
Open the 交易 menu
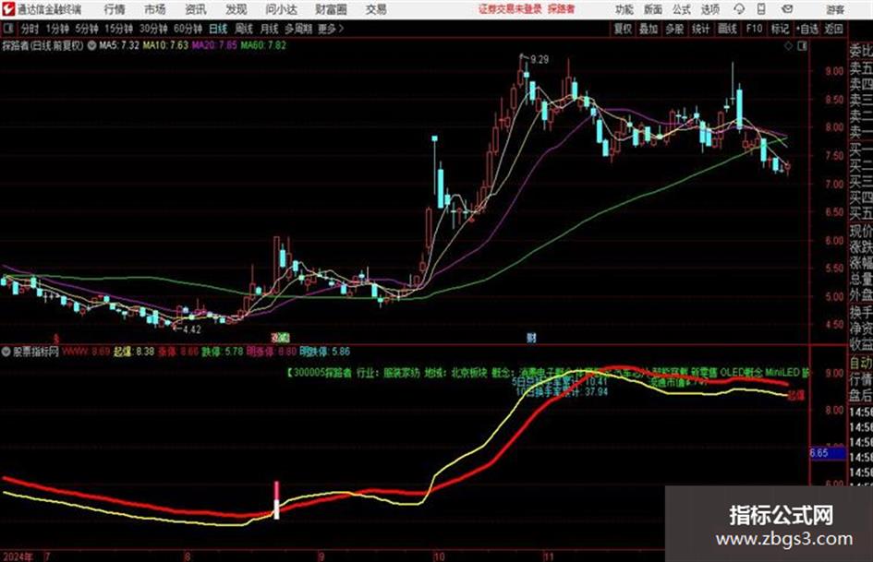(376, 9)
